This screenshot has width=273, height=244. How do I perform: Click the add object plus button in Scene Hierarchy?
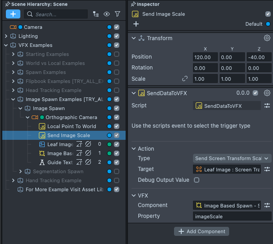pos(13,14)
